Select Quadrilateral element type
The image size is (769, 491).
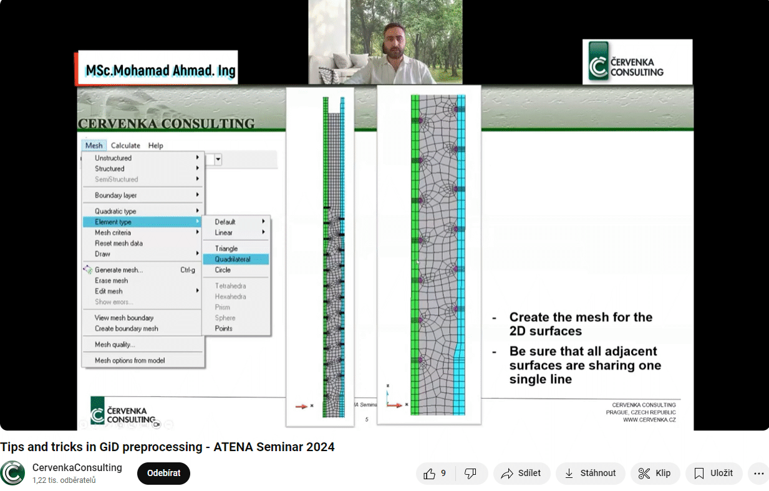click(236, 259)
